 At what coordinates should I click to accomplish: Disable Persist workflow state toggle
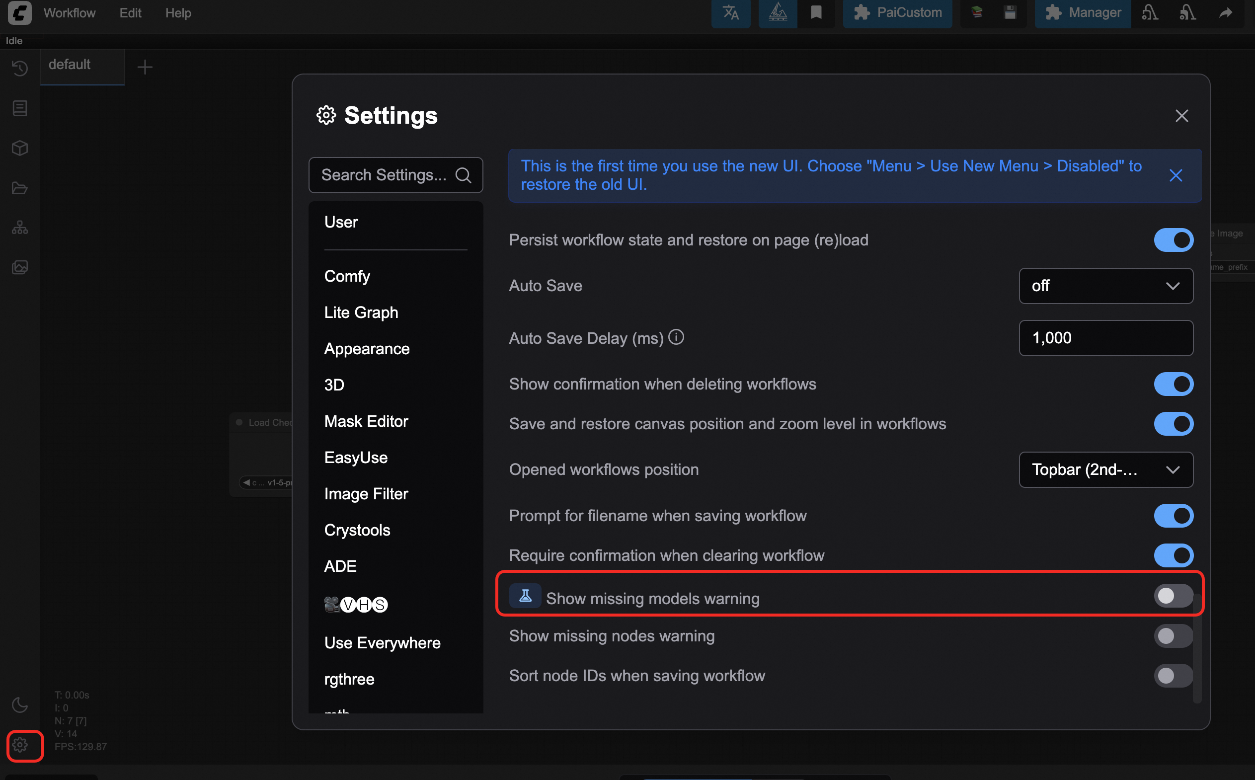coord(1173,240)
